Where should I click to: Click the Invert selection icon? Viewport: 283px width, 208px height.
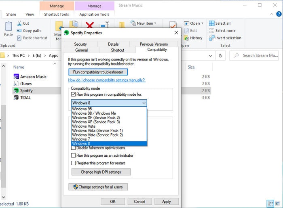[212, 38]
